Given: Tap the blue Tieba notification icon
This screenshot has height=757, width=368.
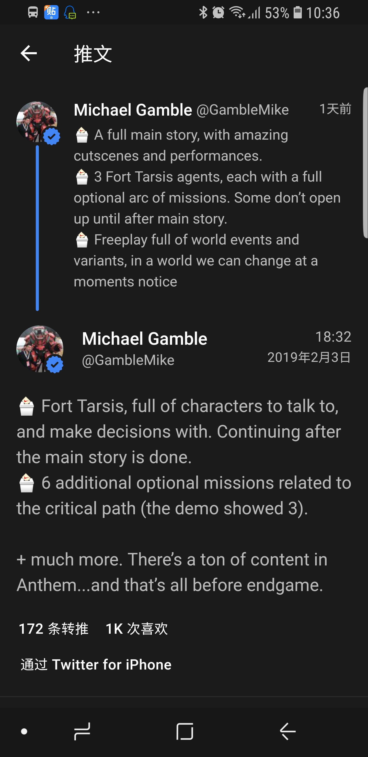Looking at the screenshot, I should pos(51,12).
